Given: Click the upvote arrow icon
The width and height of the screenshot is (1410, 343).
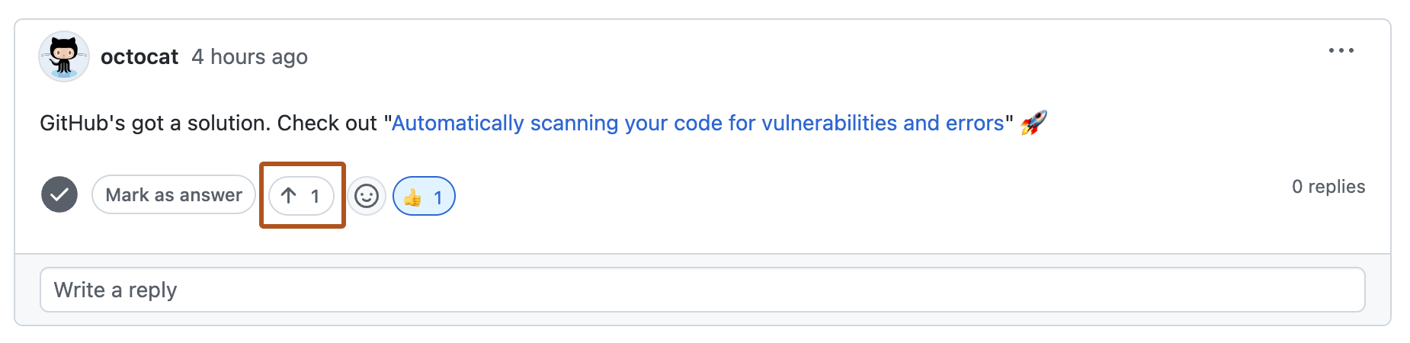Looking at the screenshot, I should pos(289,196).
